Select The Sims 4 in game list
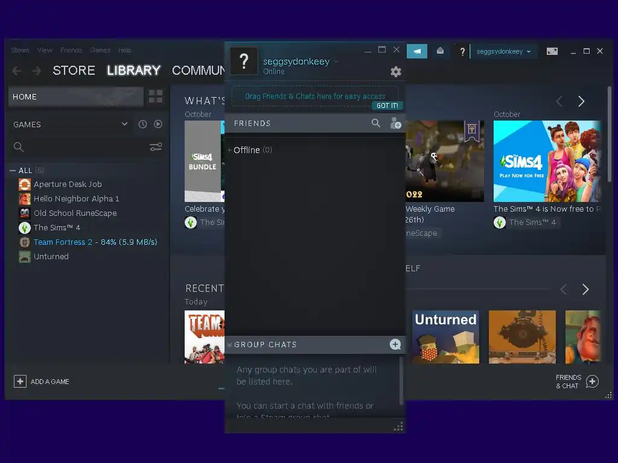The height and width of the screenshot is (463, 618). 57,227
